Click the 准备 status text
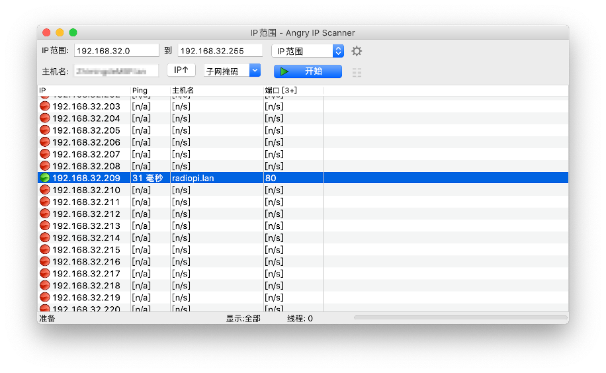Viewport: 606px width, 373px height. coord(48,319)
